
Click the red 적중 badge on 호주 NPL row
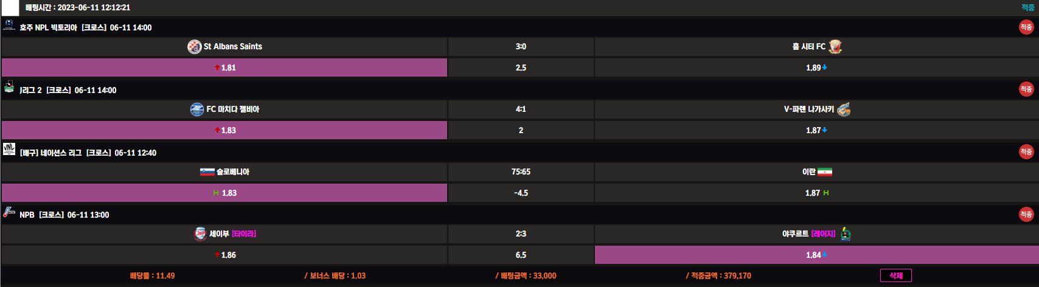click(x=1026, y=27)
